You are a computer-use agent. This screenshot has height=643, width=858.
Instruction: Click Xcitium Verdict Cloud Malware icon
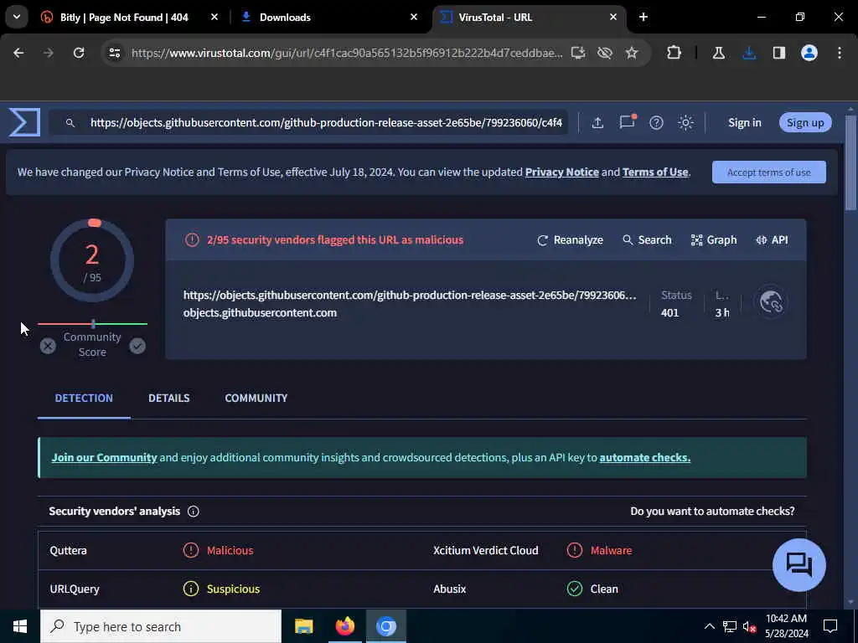click(575, 550)
